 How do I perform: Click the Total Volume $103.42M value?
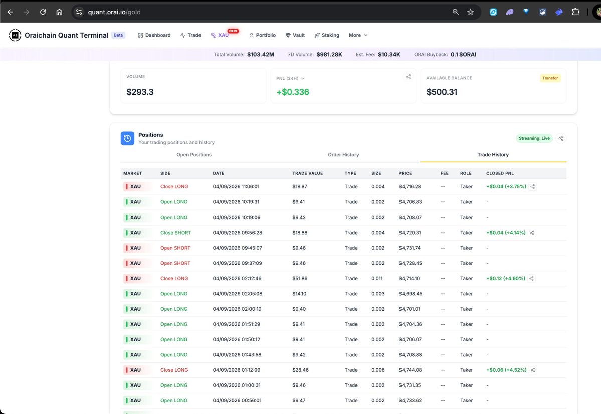(x=261, y=55)
